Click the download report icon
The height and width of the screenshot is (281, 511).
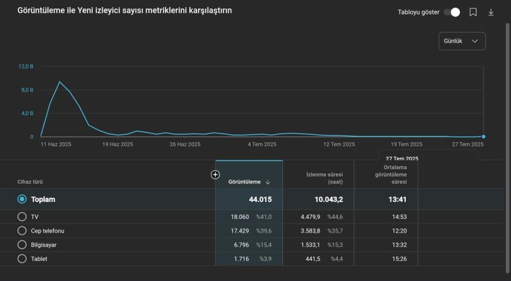point(491,12)
